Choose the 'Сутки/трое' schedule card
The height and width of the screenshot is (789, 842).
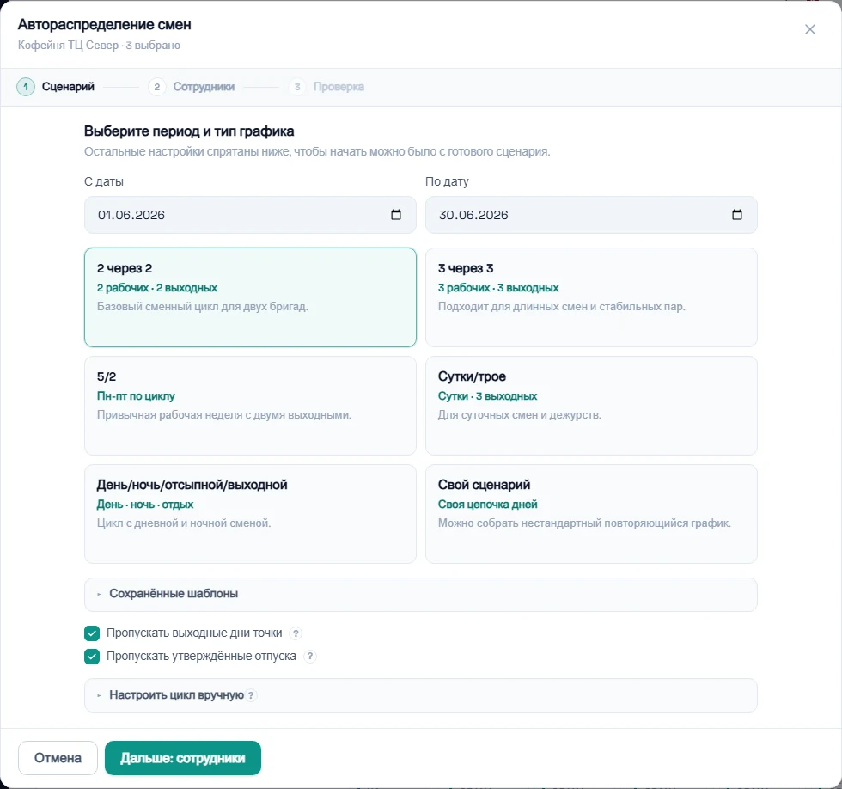[591, 406]
